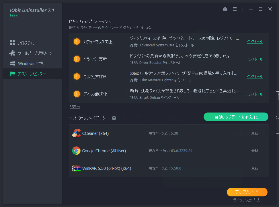This screenshot has width=279, height=207.
Task: Click the ディスク最適化 label
Action: 95,94
